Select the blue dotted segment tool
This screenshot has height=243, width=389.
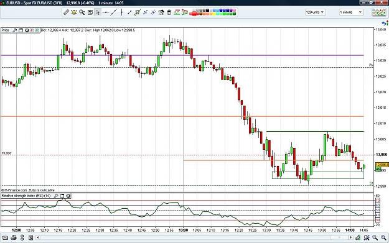tap(146, 12)
